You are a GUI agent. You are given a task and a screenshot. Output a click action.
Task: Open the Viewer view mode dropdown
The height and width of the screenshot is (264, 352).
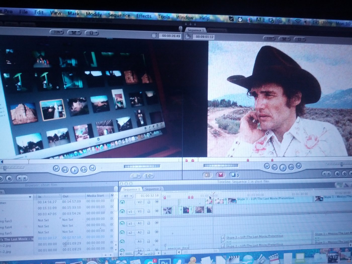click(x=74, y=32)
